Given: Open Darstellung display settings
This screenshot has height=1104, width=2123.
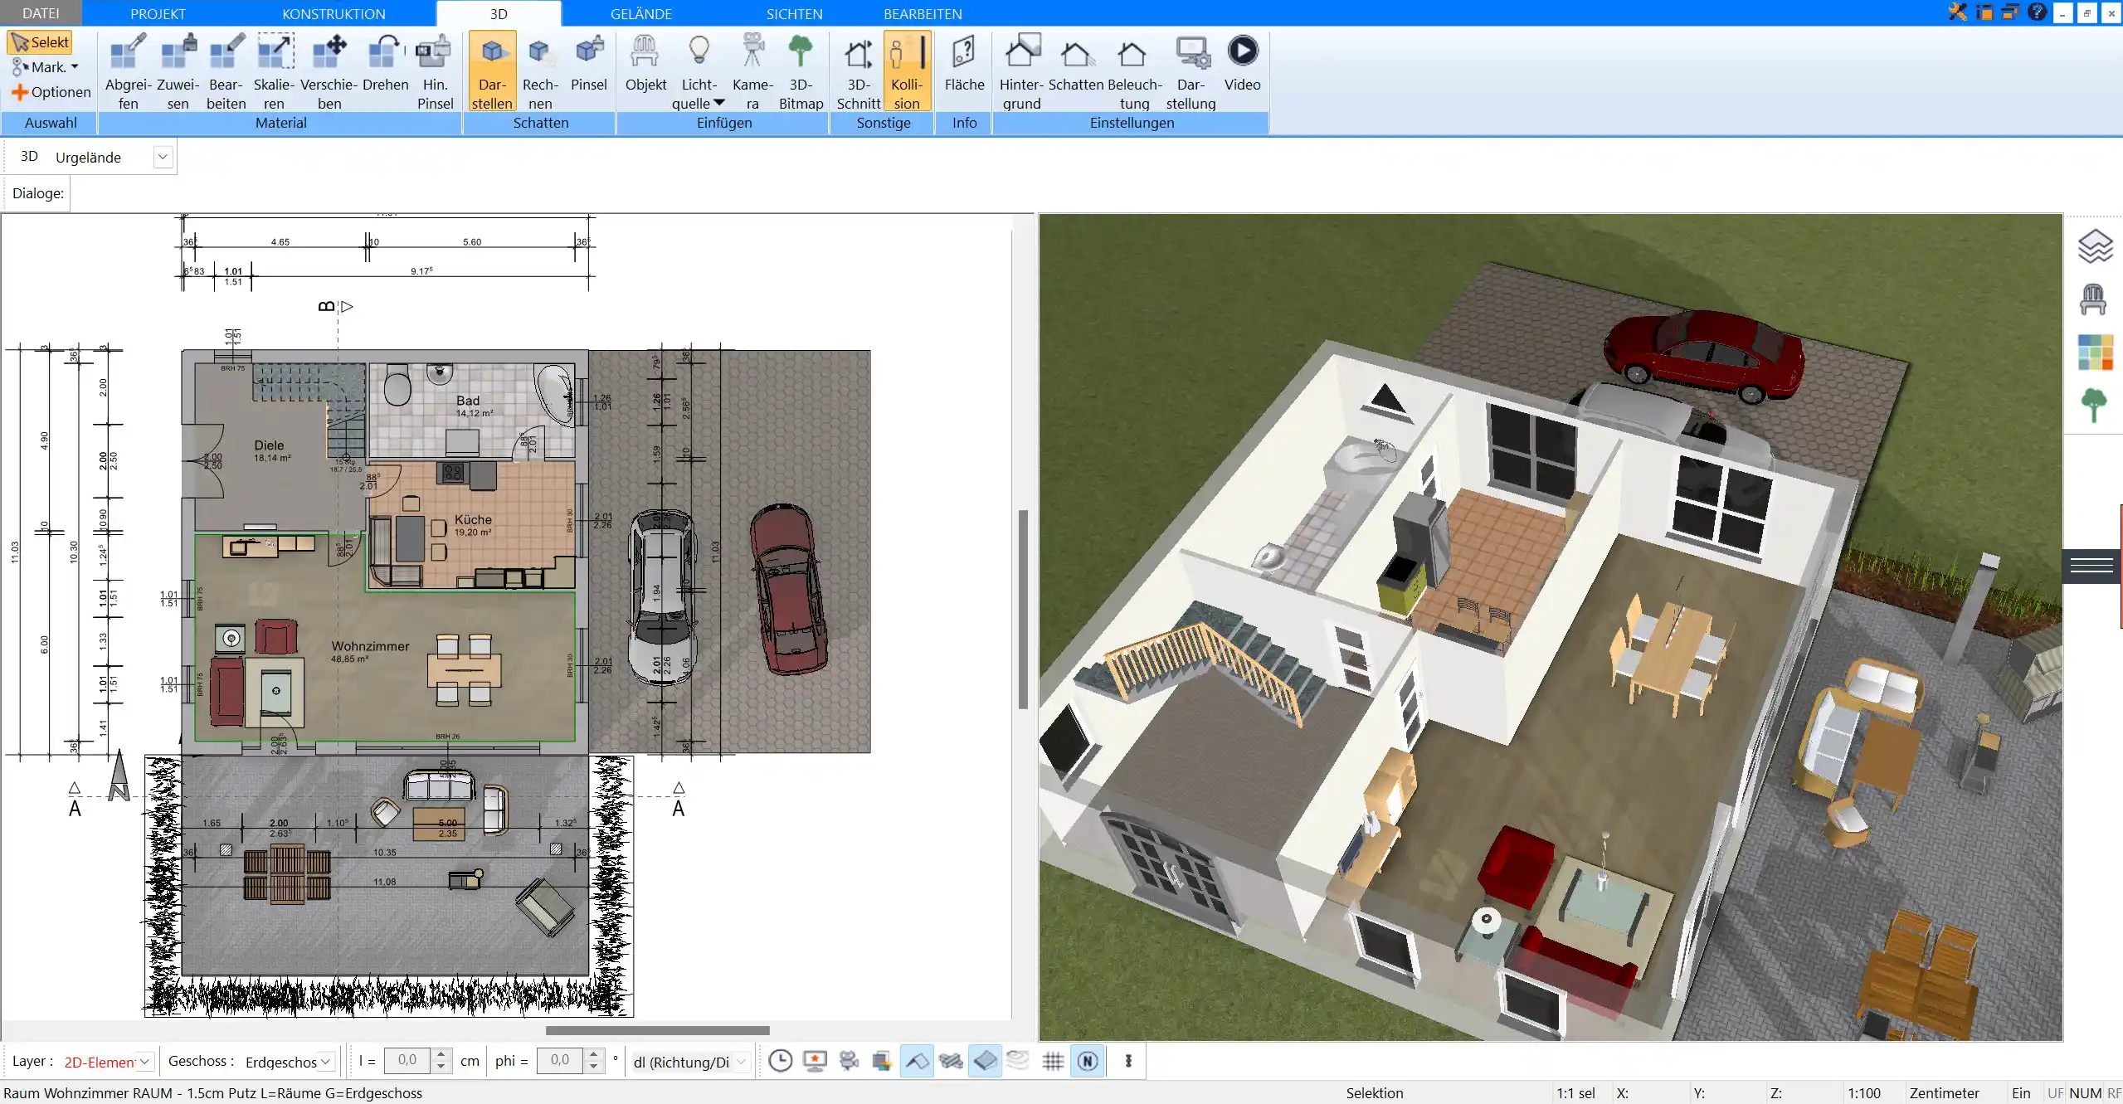Looking at the screenshot, I should point(1191,71).
